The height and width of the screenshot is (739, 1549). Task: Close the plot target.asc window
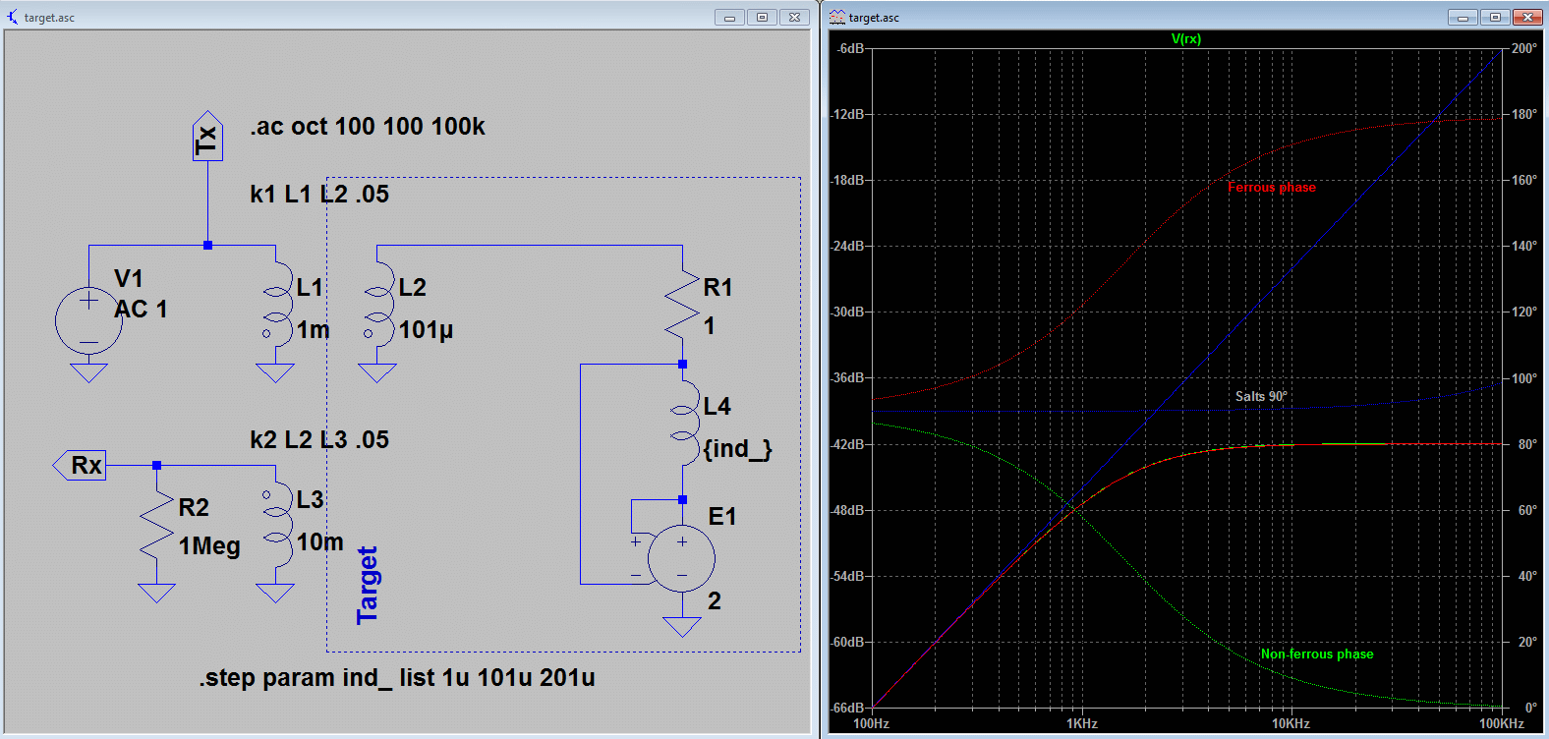pos(1527,17)
